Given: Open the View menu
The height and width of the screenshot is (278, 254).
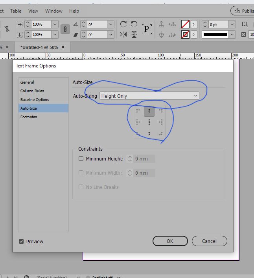Looking at the screenshot, I should pyautogui.click(x=33, y=11).
